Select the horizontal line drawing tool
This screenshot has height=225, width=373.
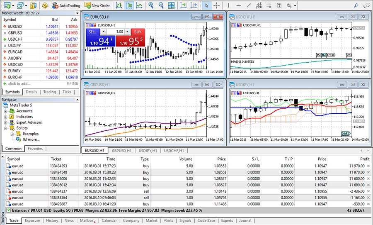[x=239, y=5]
